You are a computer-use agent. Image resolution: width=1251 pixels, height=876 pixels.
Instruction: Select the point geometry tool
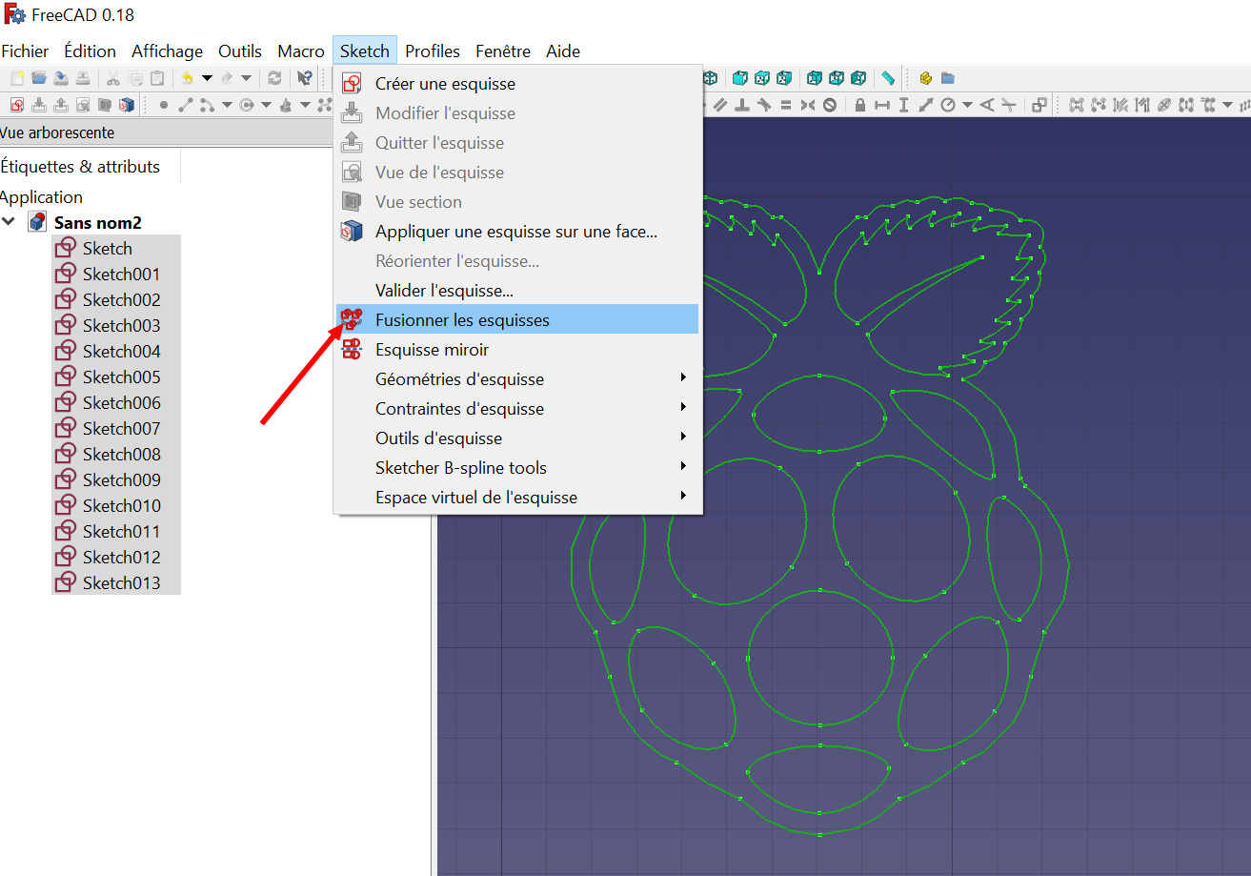(x=164, y=105)
